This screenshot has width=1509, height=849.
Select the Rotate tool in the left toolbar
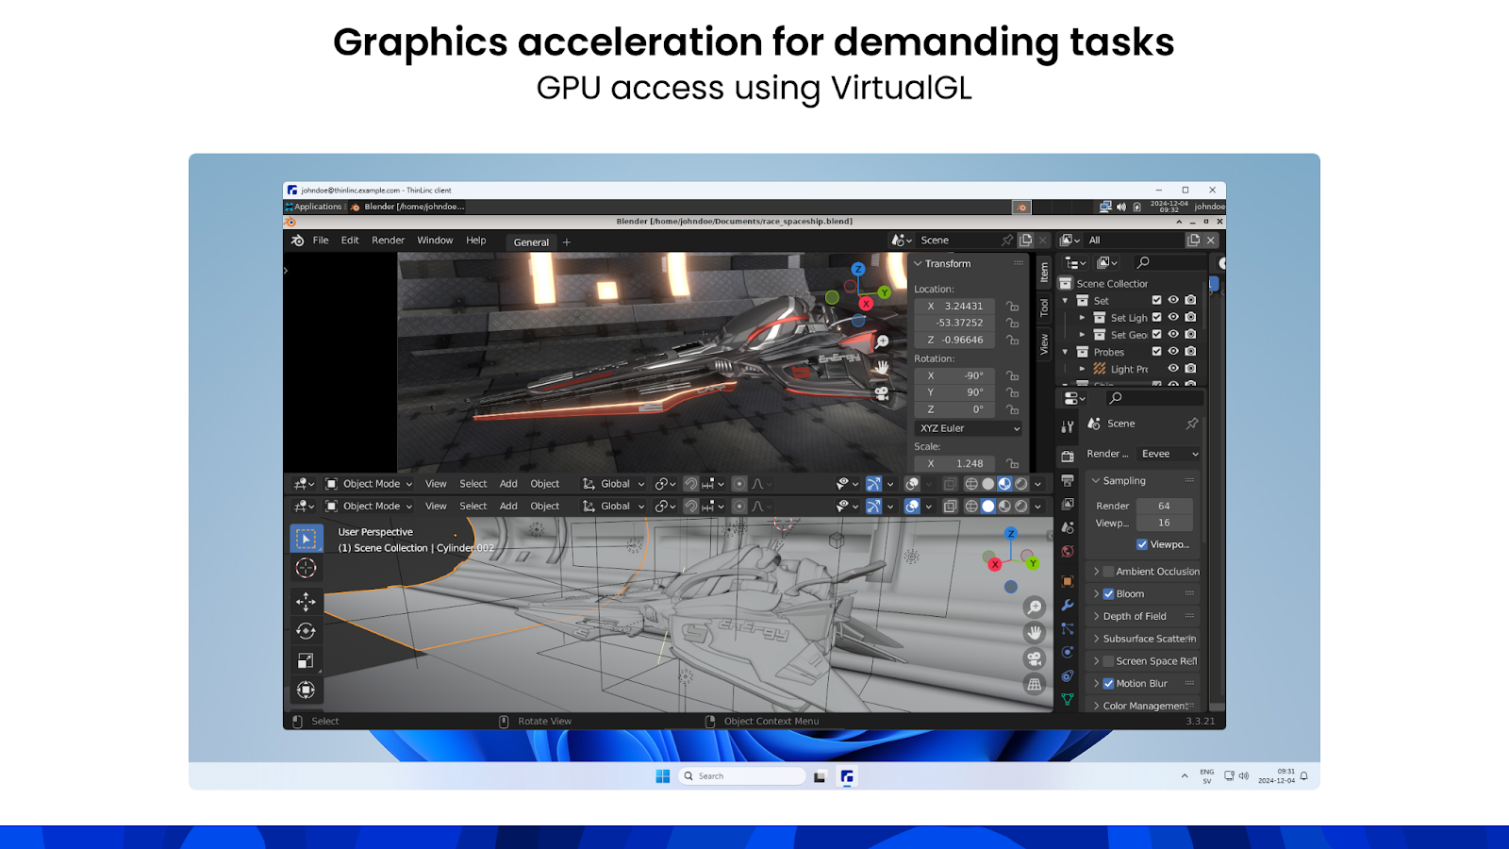coord(306,631)
